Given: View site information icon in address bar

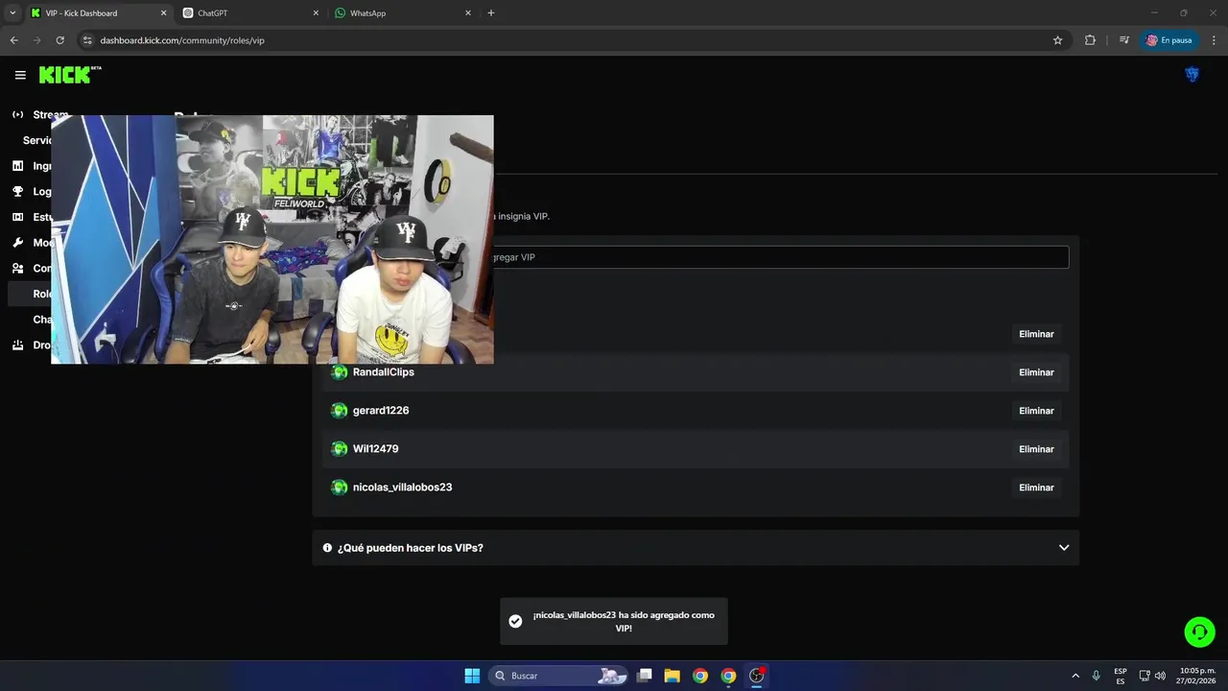Looking at the screenshot, I should click(87, 40).
